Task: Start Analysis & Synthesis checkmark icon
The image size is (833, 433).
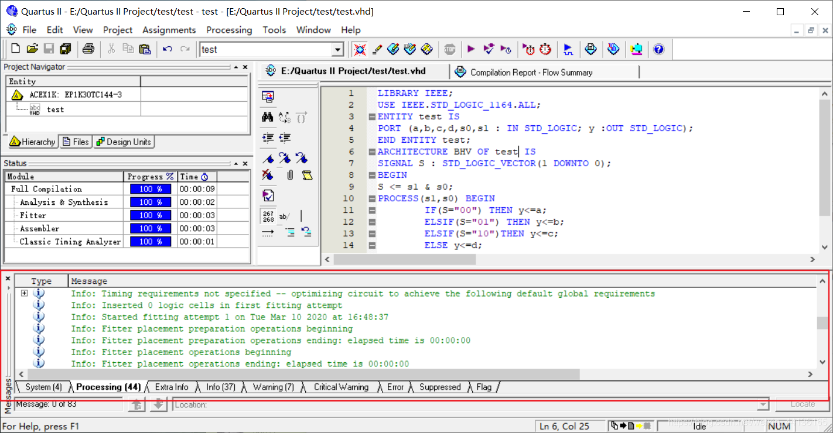Action: (x=489, y=49)
